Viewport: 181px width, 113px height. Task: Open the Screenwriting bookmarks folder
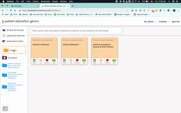tap(36, 14)
